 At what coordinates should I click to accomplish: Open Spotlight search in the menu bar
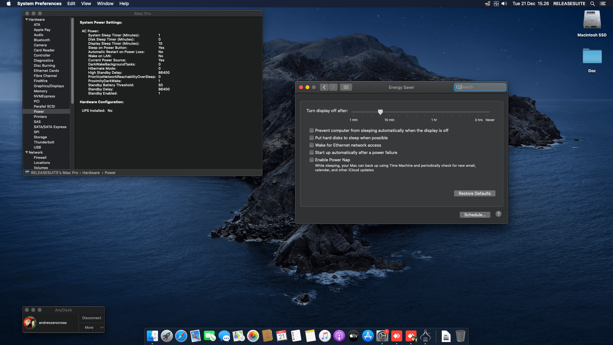coord(592,4)
